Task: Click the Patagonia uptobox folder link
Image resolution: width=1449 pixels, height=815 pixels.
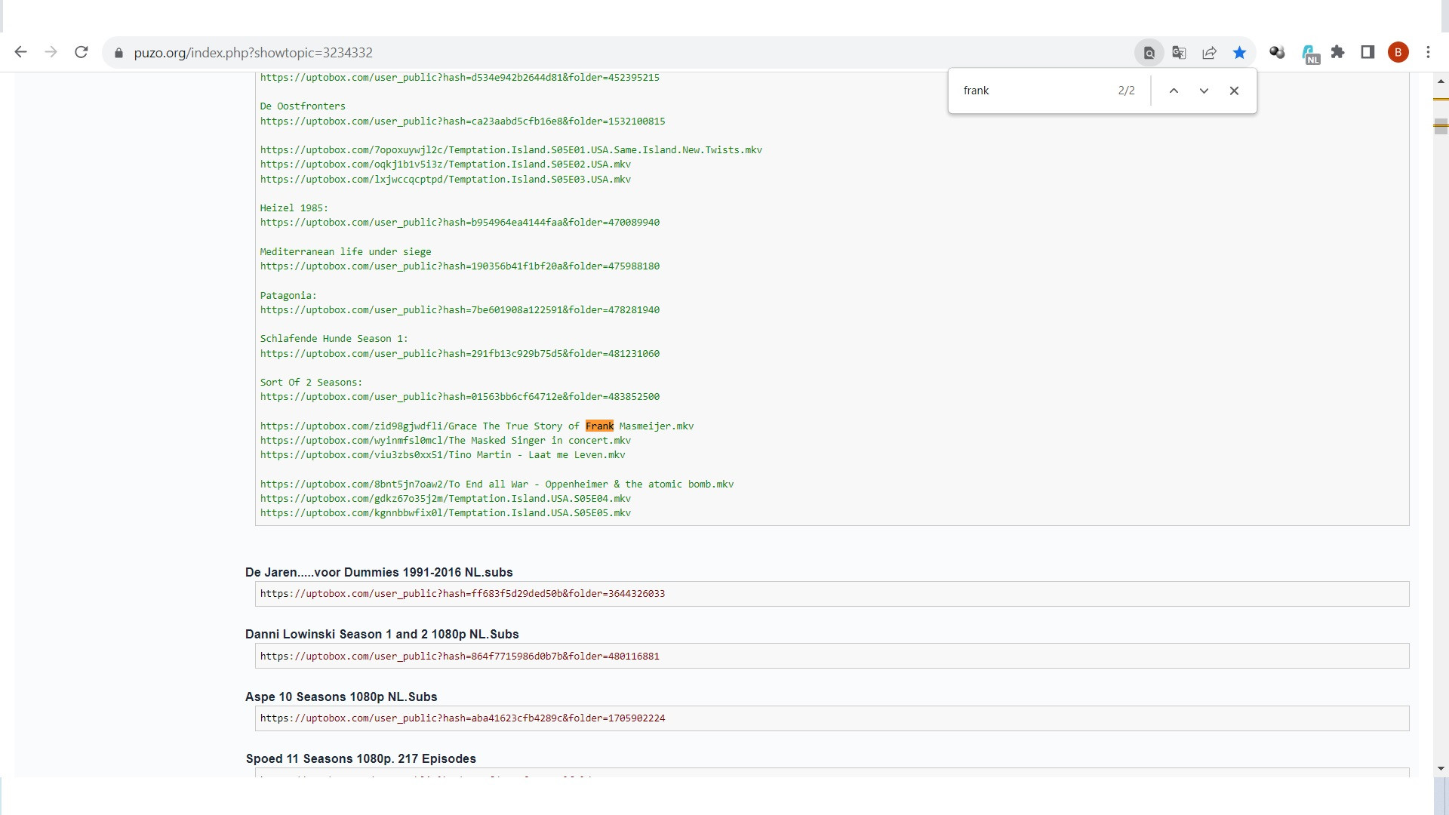Action: coord(460,310)
